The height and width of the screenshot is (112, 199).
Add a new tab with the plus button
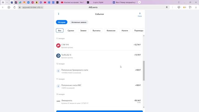pos(139,2)
